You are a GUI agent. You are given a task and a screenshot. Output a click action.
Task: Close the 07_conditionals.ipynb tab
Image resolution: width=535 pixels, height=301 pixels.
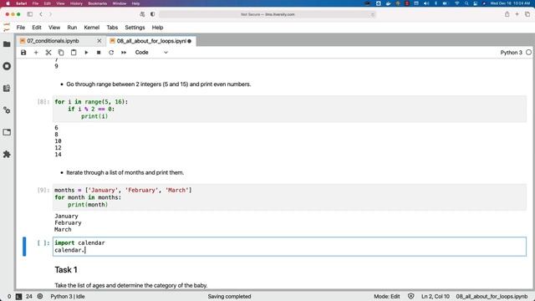(x=99, y=41)
